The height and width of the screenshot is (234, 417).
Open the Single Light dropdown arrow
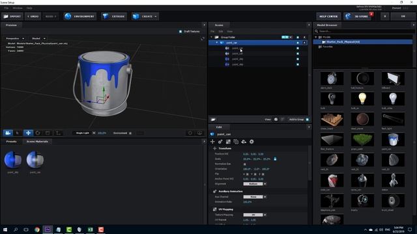[x=94, y=133]
